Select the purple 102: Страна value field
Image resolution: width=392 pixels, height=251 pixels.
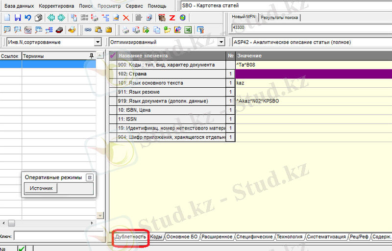tap(314, 74)
